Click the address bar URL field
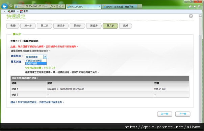 pyautogui.click(x=33, y=6)
